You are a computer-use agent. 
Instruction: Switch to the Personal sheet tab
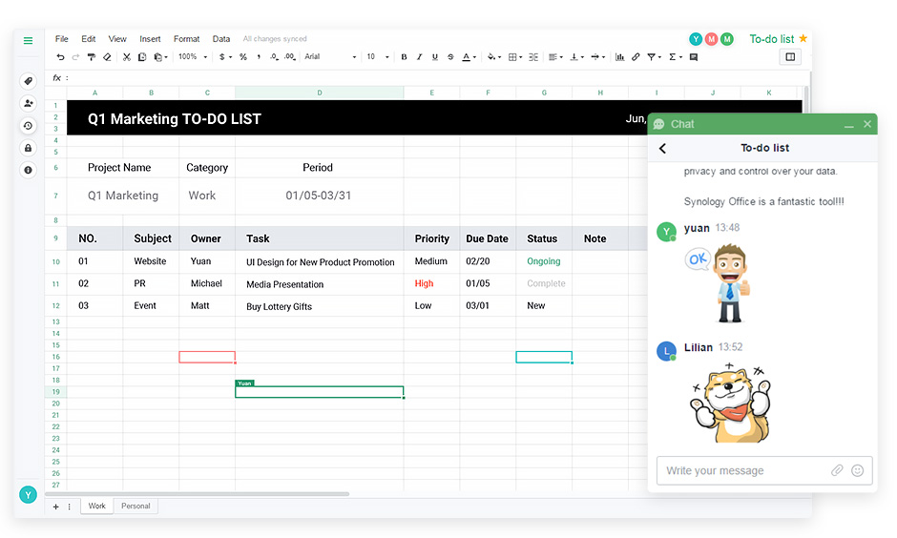pyautogui.click(x=136, y=506)
